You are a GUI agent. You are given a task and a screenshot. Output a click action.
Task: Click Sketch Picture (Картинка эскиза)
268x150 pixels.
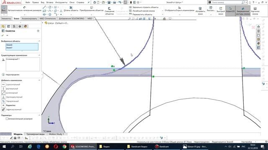point(255,11)
